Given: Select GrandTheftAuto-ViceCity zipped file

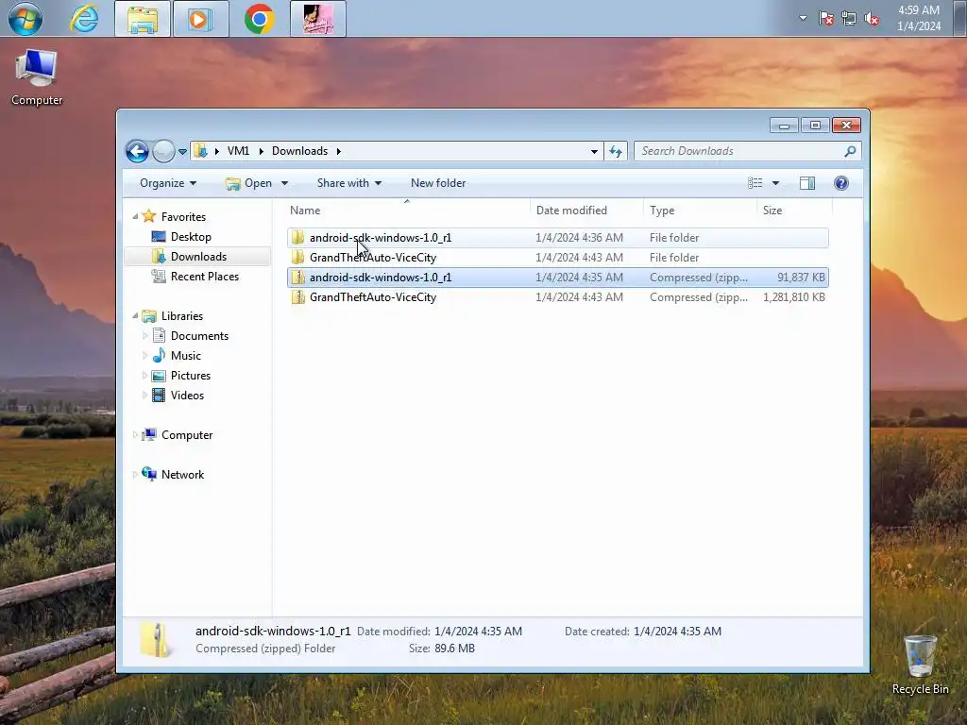Looking at the screenshot, I should 557,297.
